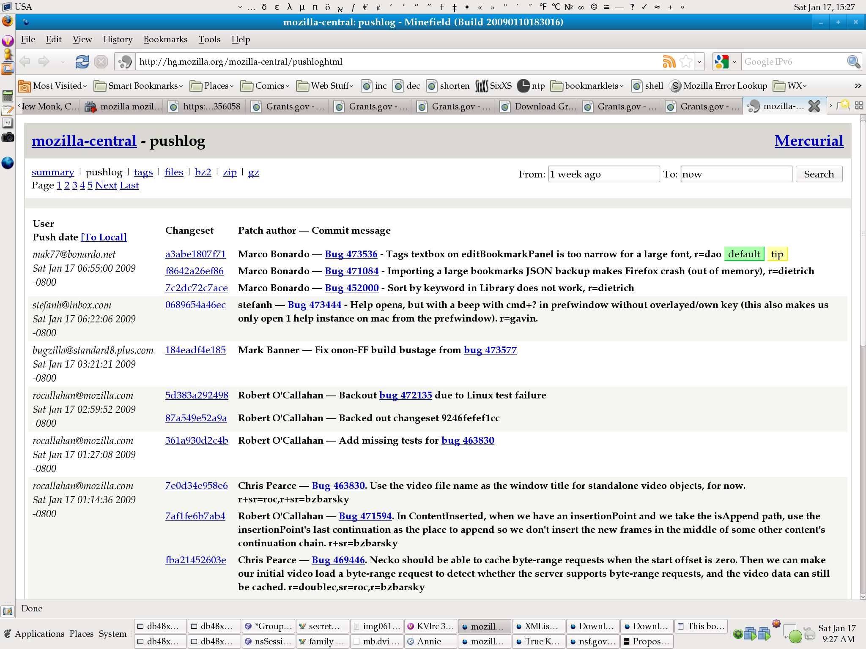Switch to the Download Gr... tab
Image resolution: width=866 pixels, height=649 pixels.
click(x=538, y=106)
